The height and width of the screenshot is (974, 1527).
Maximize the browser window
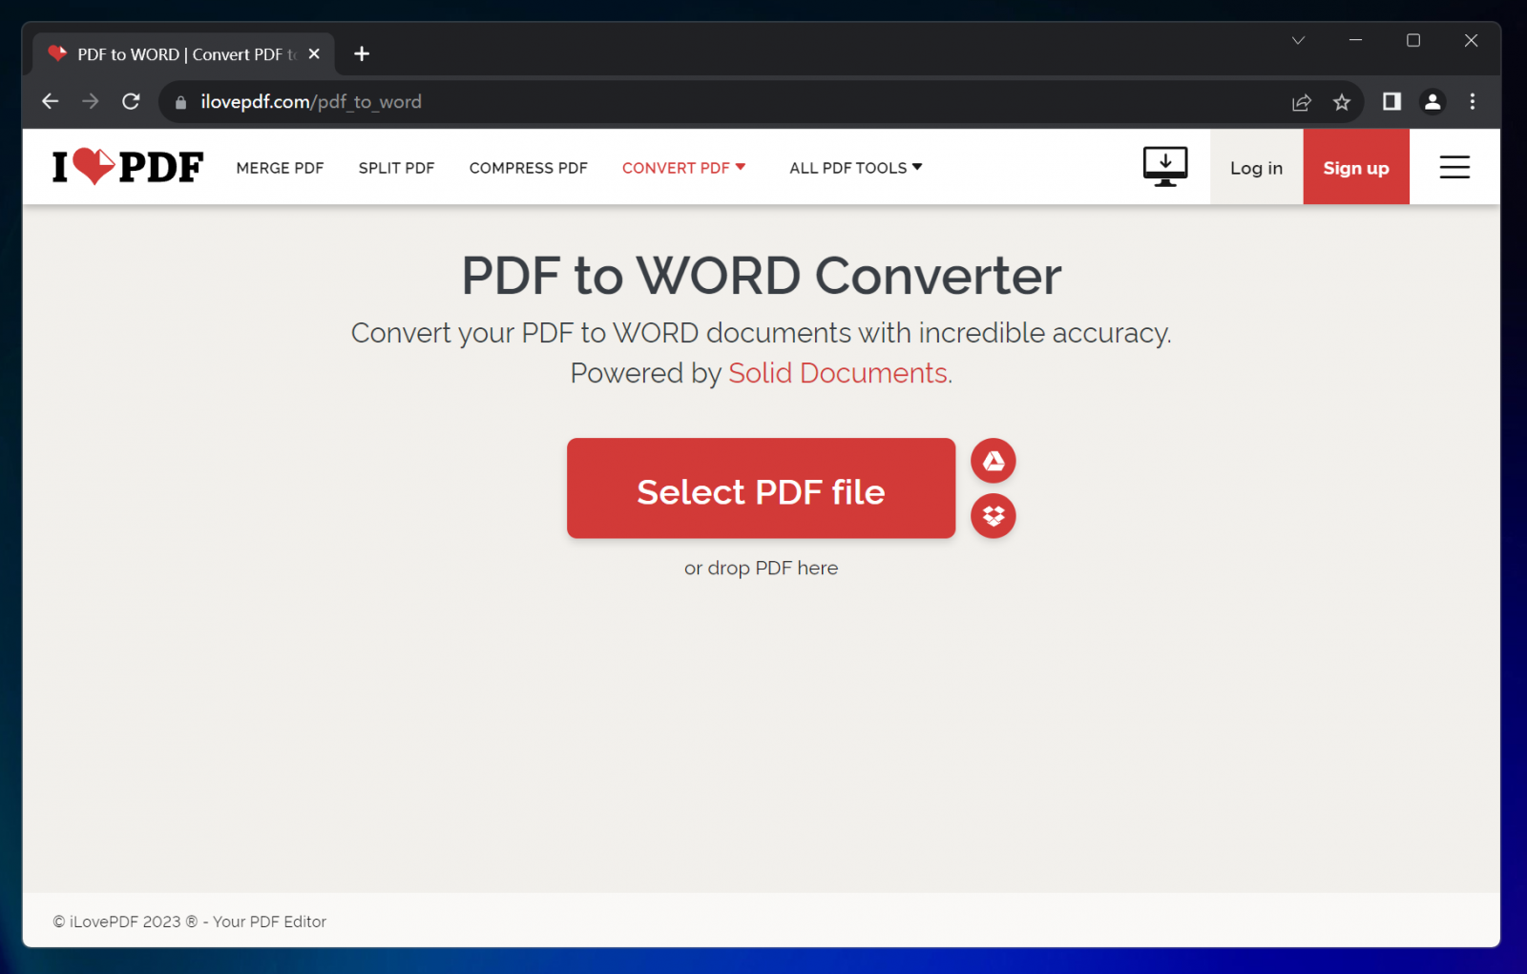pyautogui.click(x=1413, y=40)
